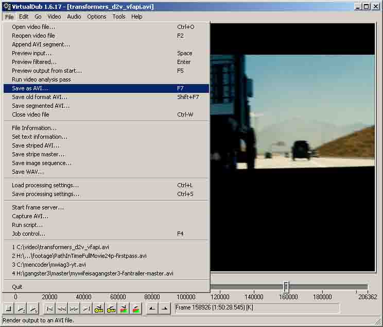
Task: Choose Save segmented AVI
Action: click(x=106, y=106)
